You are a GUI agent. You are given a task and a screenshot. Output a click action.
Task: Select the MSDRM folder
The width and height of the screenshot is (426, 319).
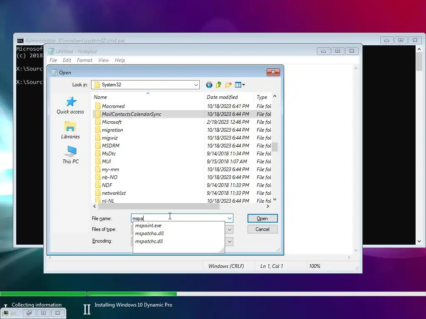pyautogui.click(x=111, y=146)
